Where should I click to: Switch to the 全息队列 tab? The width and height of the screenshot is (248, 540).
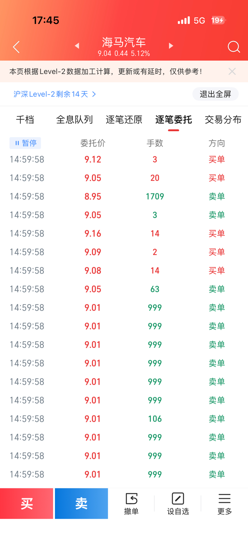74,120
